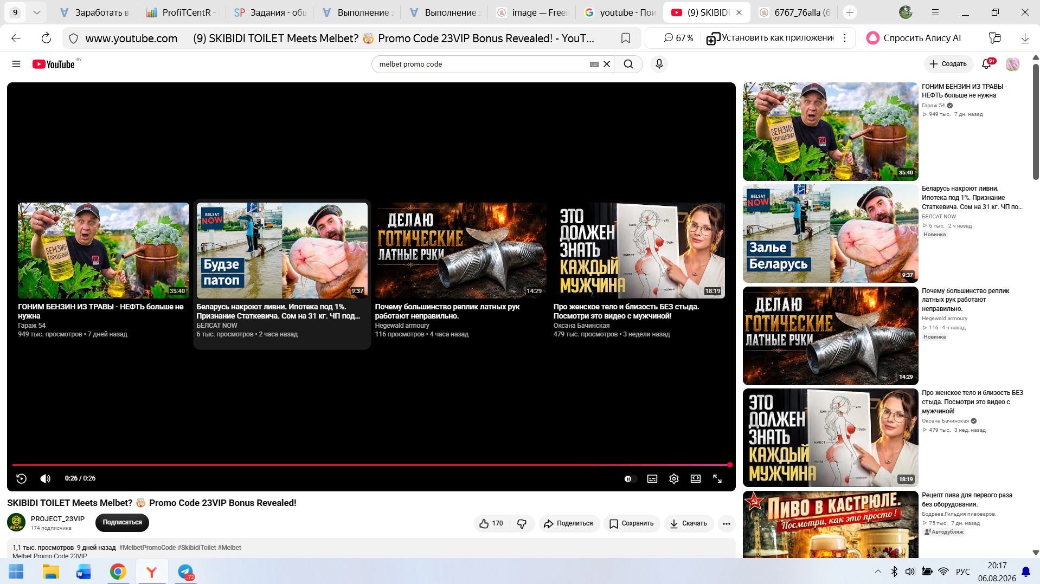The height and width of the screenshot is (584, 1040).
Task: Go back to previous page
Action: pyautogui.click(x=16, y=38)
